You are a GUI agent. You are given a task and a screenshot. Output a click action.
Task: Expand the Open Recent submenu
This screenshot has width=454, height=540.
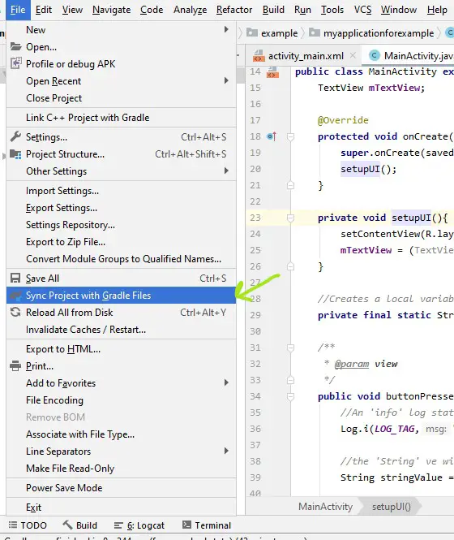(x=226, y=80)
